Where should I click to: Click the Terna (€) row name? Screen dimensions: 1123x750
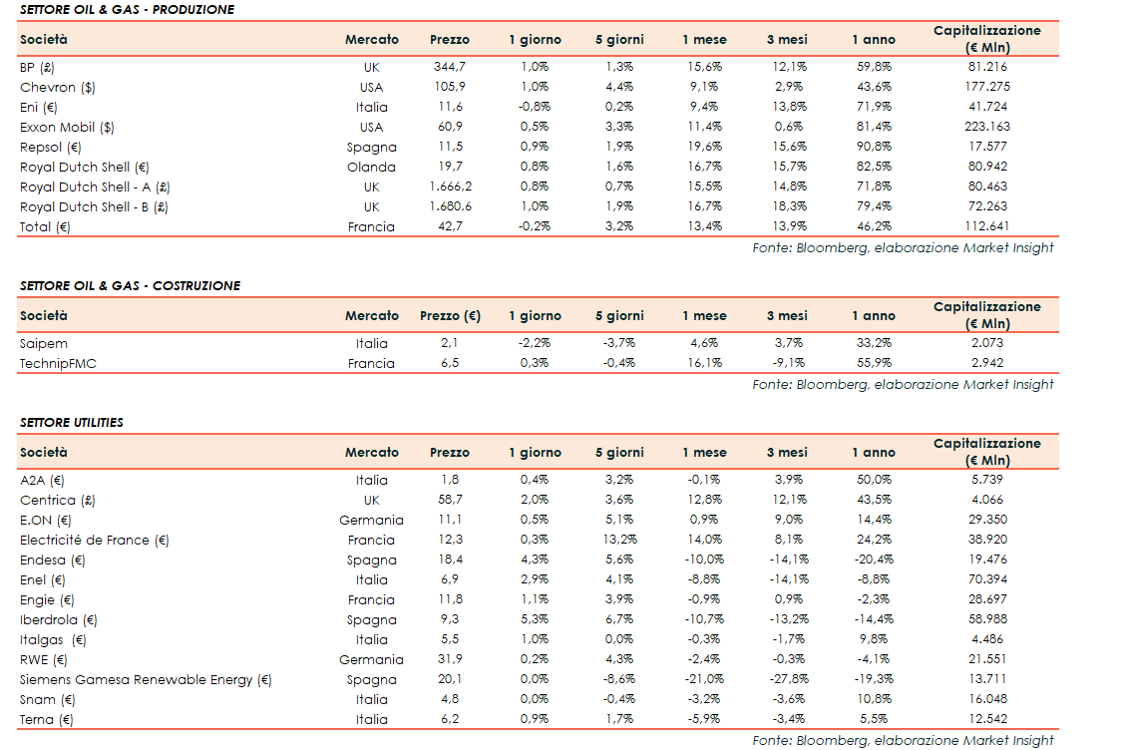pos(47,720)
